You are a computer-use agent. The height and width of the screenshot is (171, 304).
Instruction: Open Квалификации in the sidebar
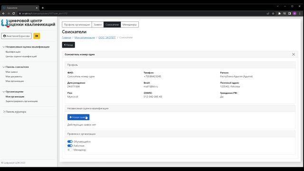13,52
